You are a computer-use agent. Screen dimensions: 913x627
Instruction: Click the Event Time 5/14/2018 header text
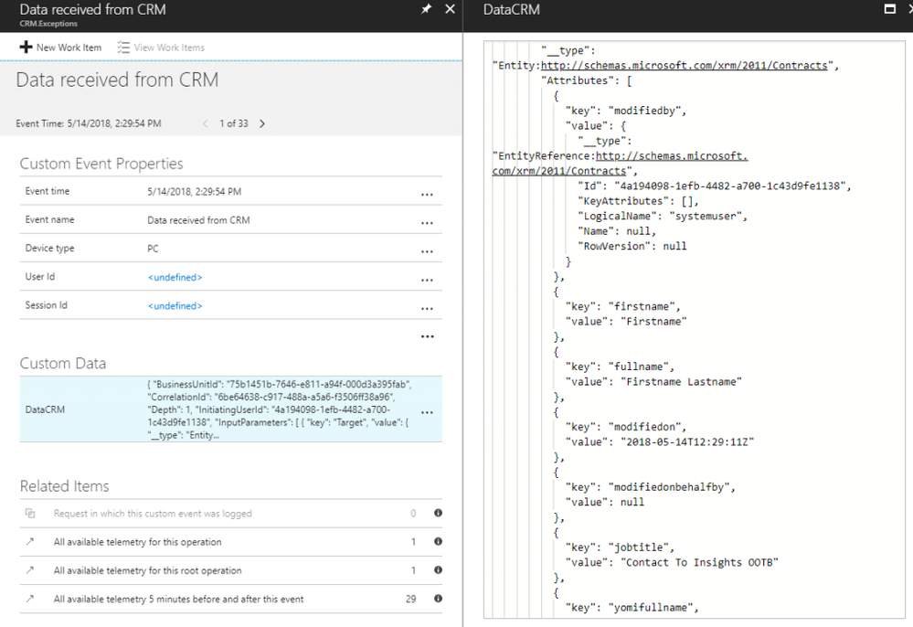click(x=89, y=123)
